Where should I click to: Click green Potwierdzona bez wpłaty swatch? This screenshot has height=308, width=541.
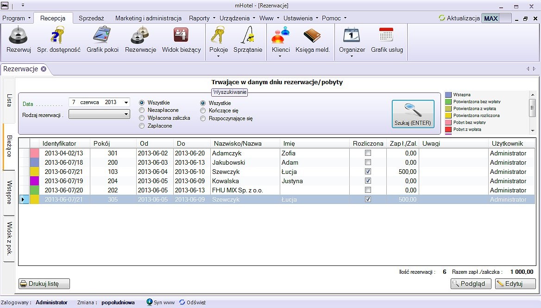[x=448, y=102]
